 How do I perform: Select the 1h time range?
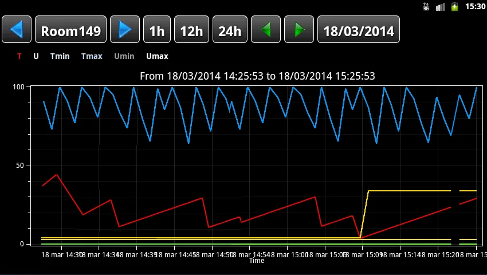point(157,29)
